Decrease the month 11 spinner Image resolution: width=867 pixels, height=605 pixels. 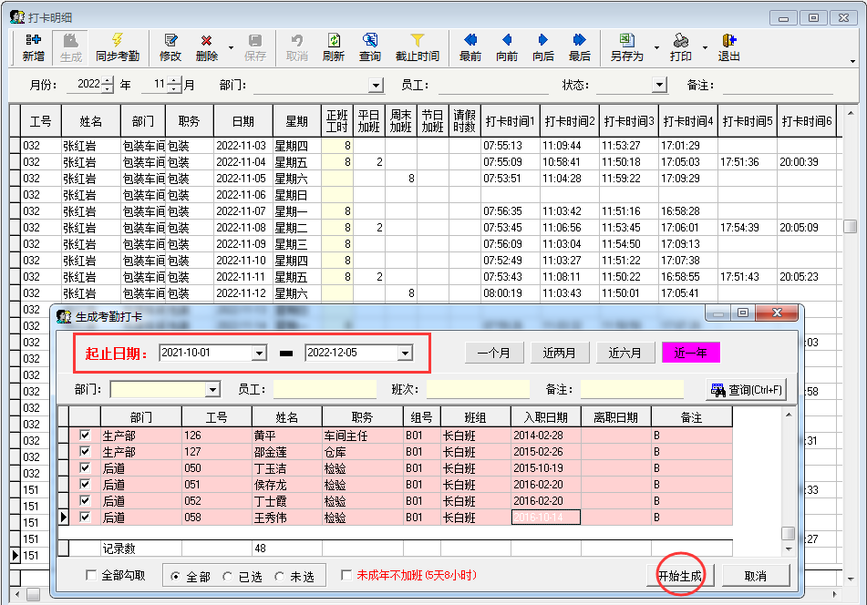(x=174, y=89)
